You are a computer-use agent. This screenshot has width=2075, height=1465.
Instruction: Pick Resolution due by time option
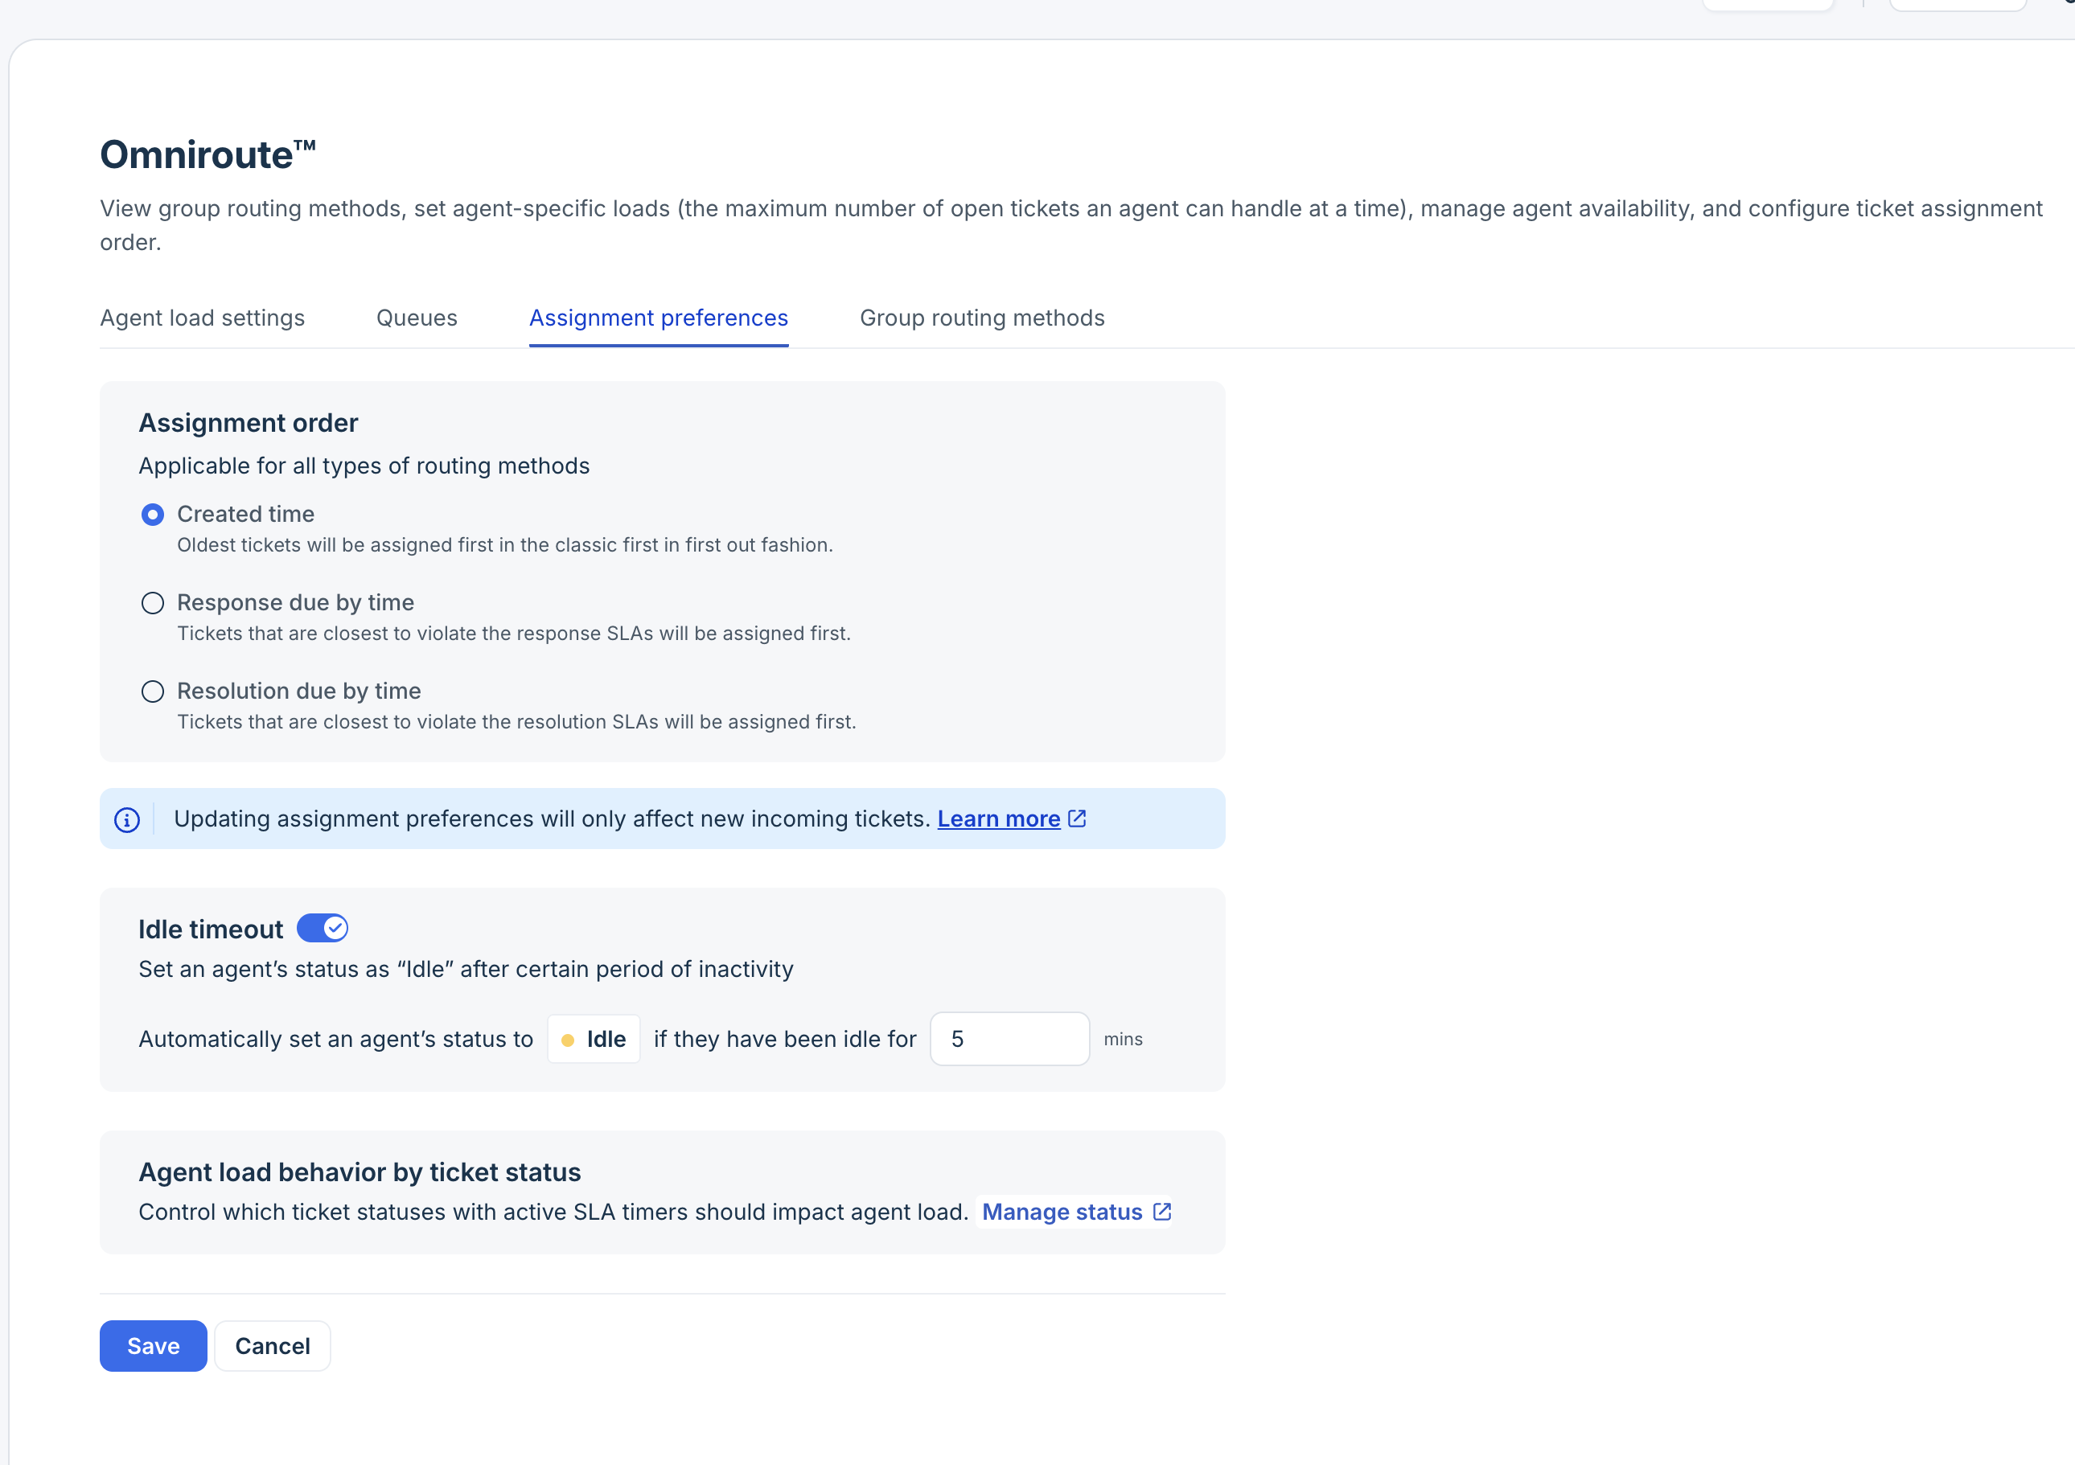point(153,691)
